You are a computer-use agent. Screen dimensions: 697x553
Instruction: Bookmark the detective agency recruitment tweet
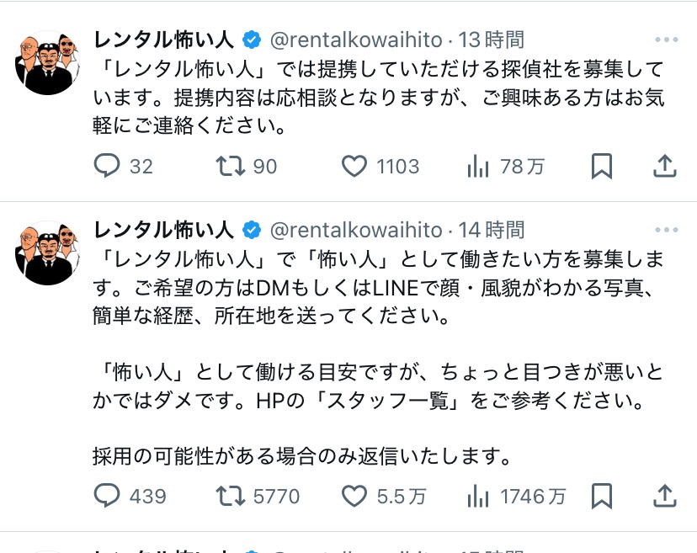tap(601, 166)
